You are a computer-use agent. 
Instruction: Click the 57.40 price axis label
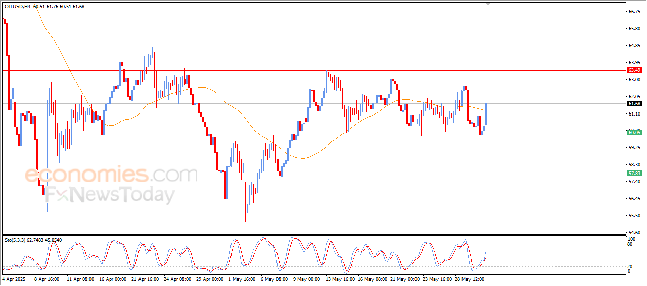[x=634, y=182]
